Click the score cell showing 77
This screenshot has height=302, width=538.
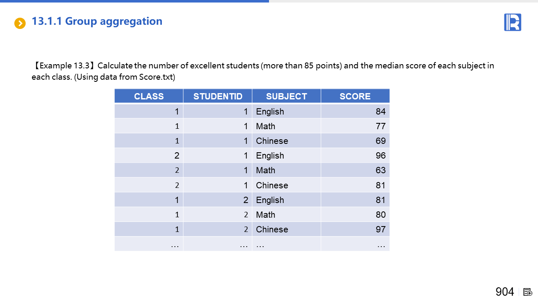tap(380, 126)
